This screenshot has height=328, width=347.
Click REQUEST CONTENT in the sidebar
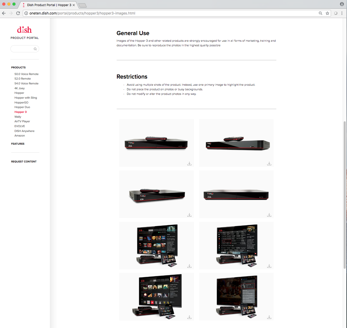pyautogui.click(x=24, y=161)
